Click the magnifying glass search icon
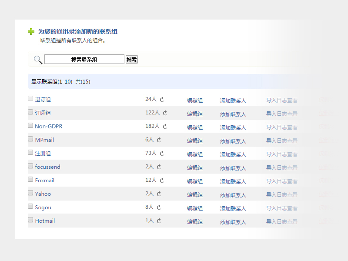348x261 pixels. tap(38, 60)
